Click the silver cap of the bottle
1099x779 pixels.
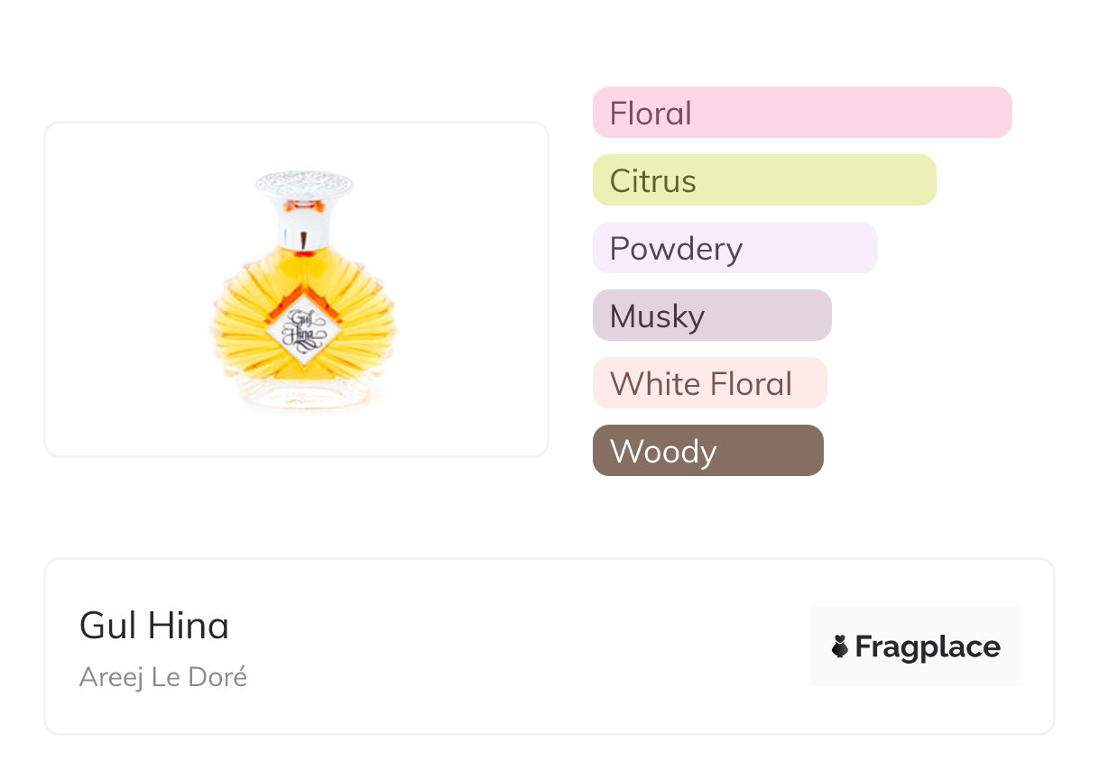tap(304, 184)
